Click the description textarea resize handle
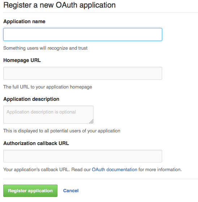 [91, 121]
